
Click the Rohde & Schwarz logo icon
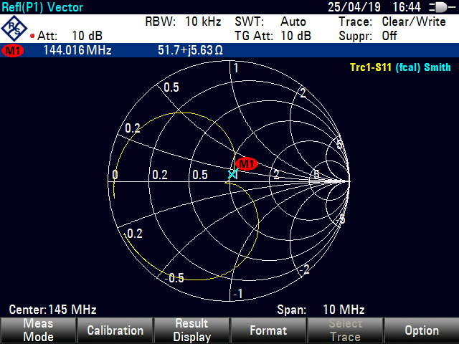coord(15,29)
